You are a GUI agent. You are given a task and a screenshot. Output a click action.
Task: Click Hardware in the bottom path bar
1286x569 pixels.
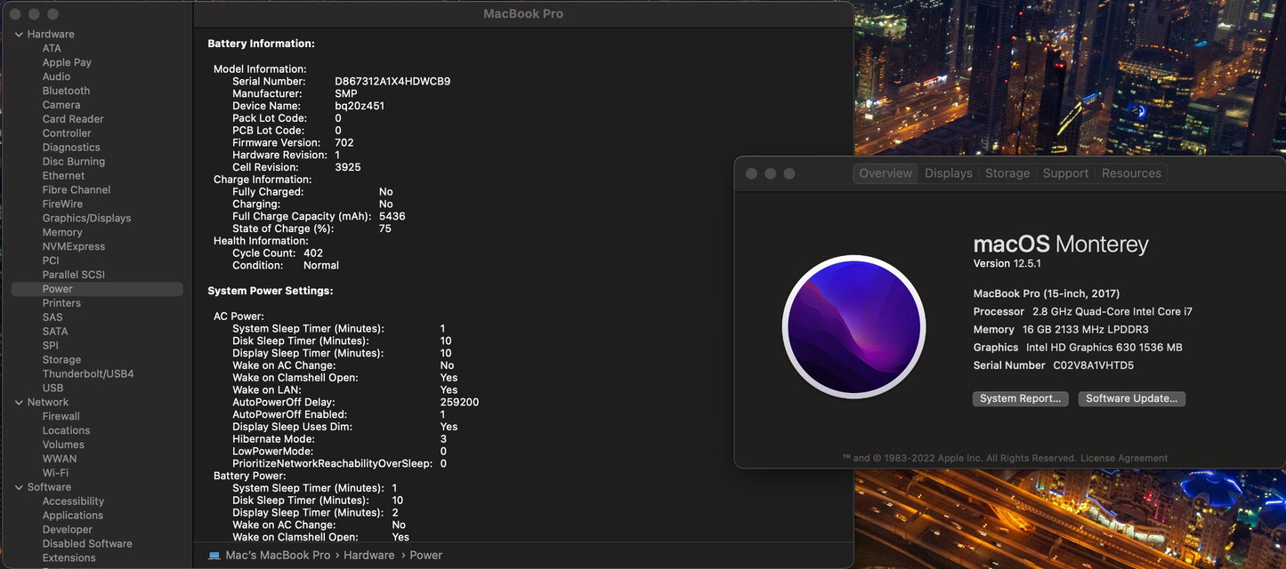pyautogui.click(x=368, y=556)
